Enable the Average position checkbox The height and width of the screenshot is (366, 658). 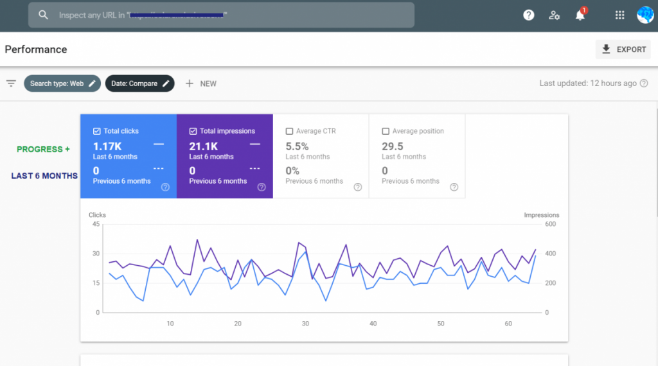point(386,131)
